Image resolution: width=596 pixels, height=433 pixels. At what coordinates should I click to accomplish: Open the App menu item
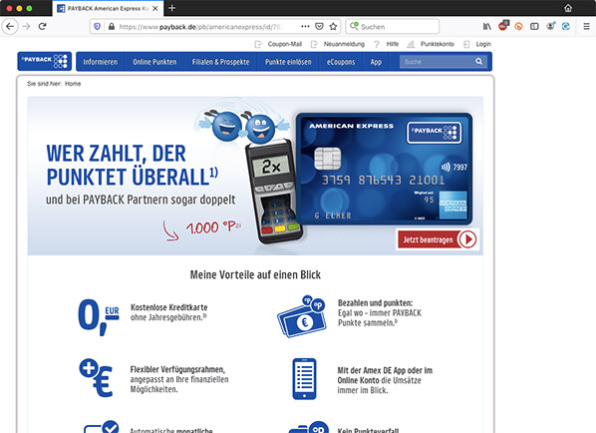(376, 62)
